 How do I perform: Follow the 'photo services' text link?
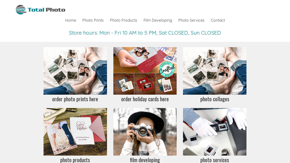[214, 160]
